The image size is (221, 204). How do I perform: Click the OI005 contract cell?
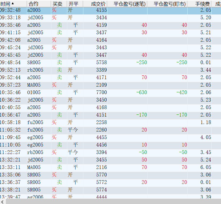pos(34,92)
